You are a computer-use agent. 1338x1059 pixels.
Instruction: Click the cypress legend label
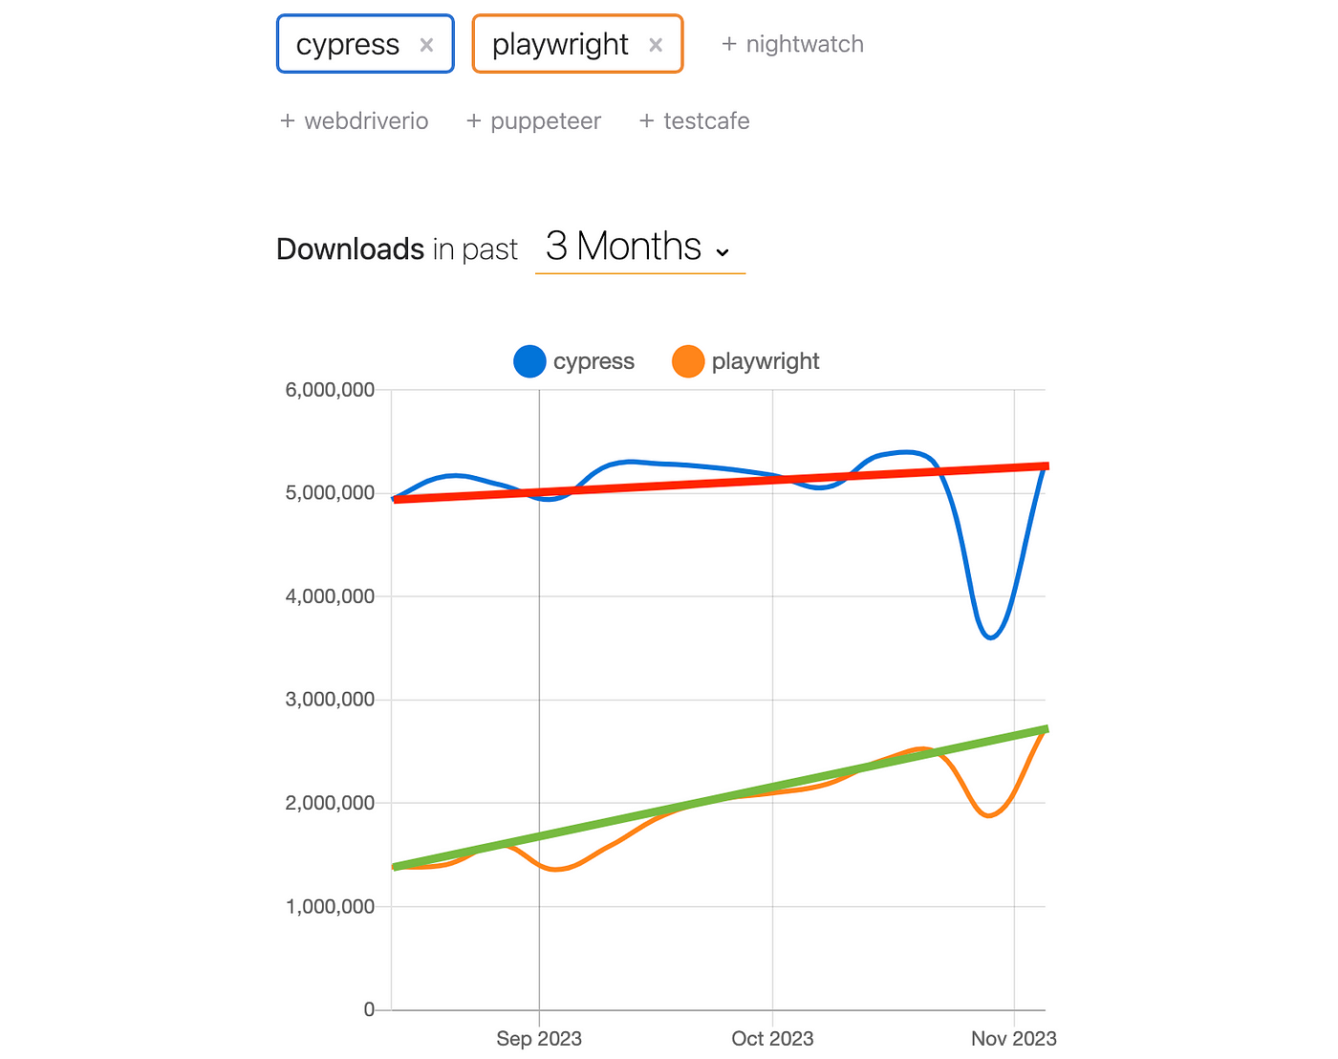pyautogui.click(x=593, y=361)
